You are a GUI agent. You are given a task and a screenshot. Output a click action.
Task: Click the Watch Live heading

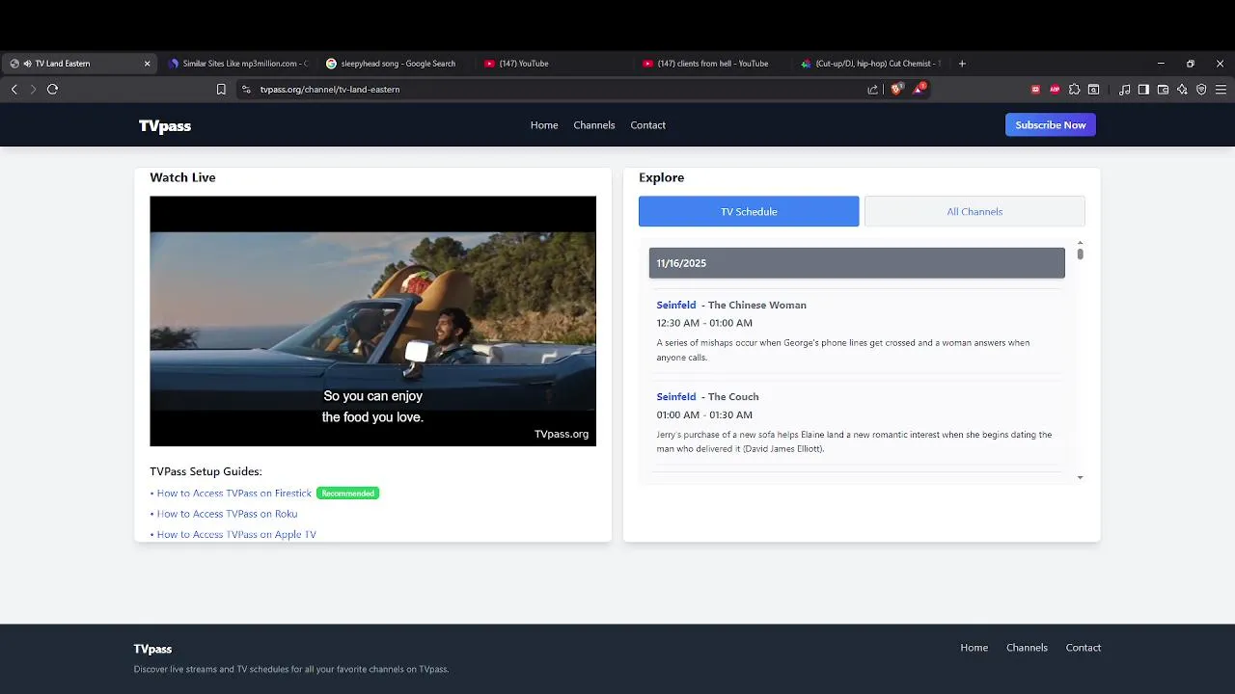[182, 177]
